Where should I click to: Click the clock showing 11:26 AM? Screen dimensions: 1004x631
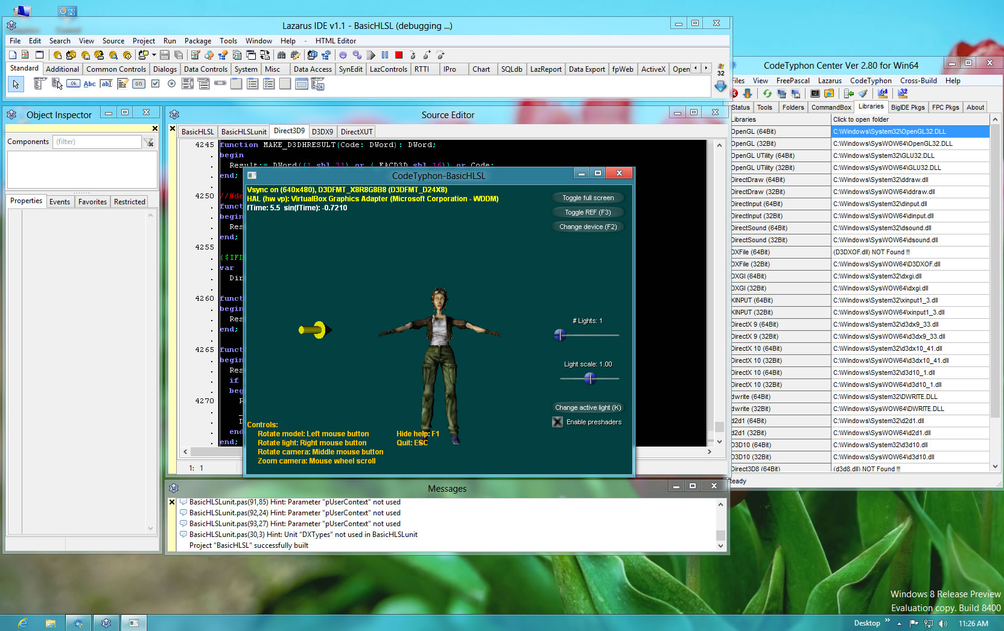(x=973, y=623)
